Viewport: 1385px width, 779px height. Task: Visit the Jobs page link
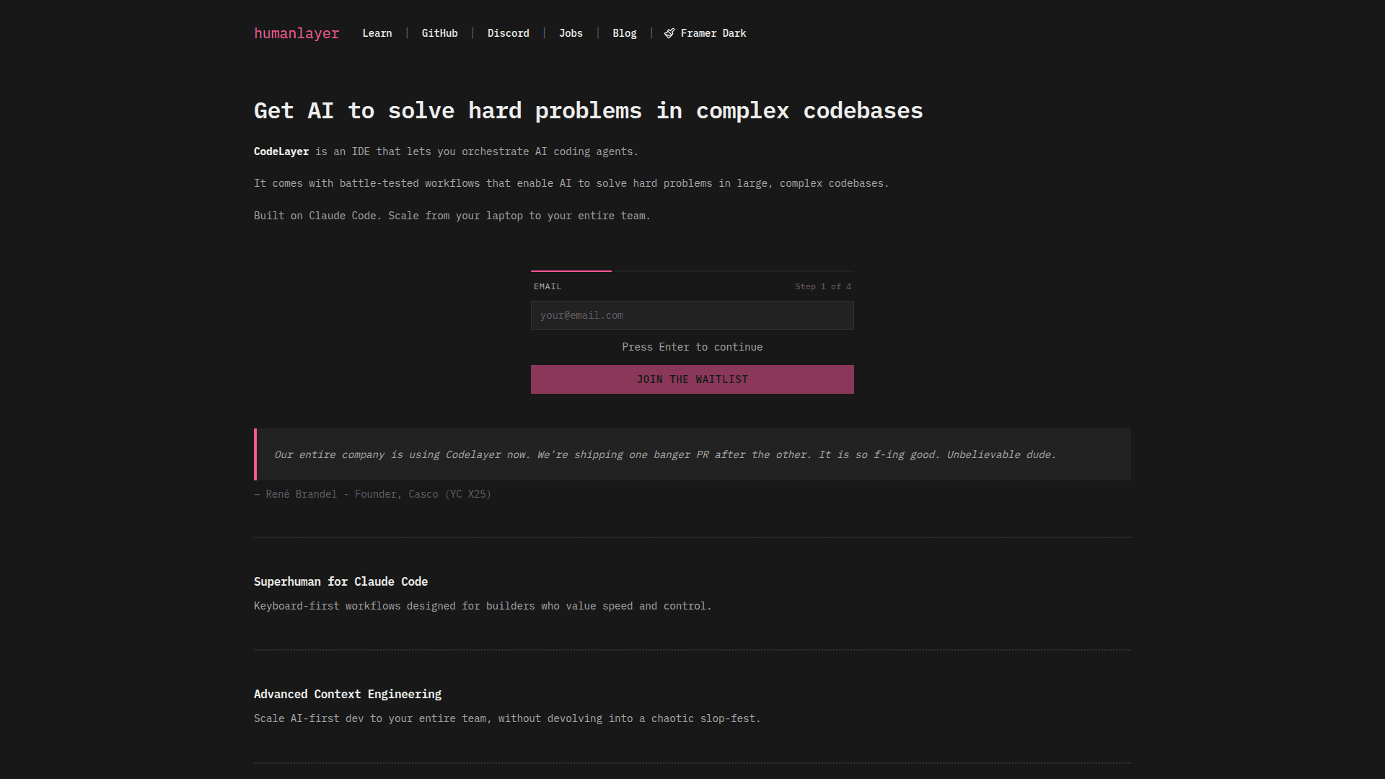click(x=570, y=33)
